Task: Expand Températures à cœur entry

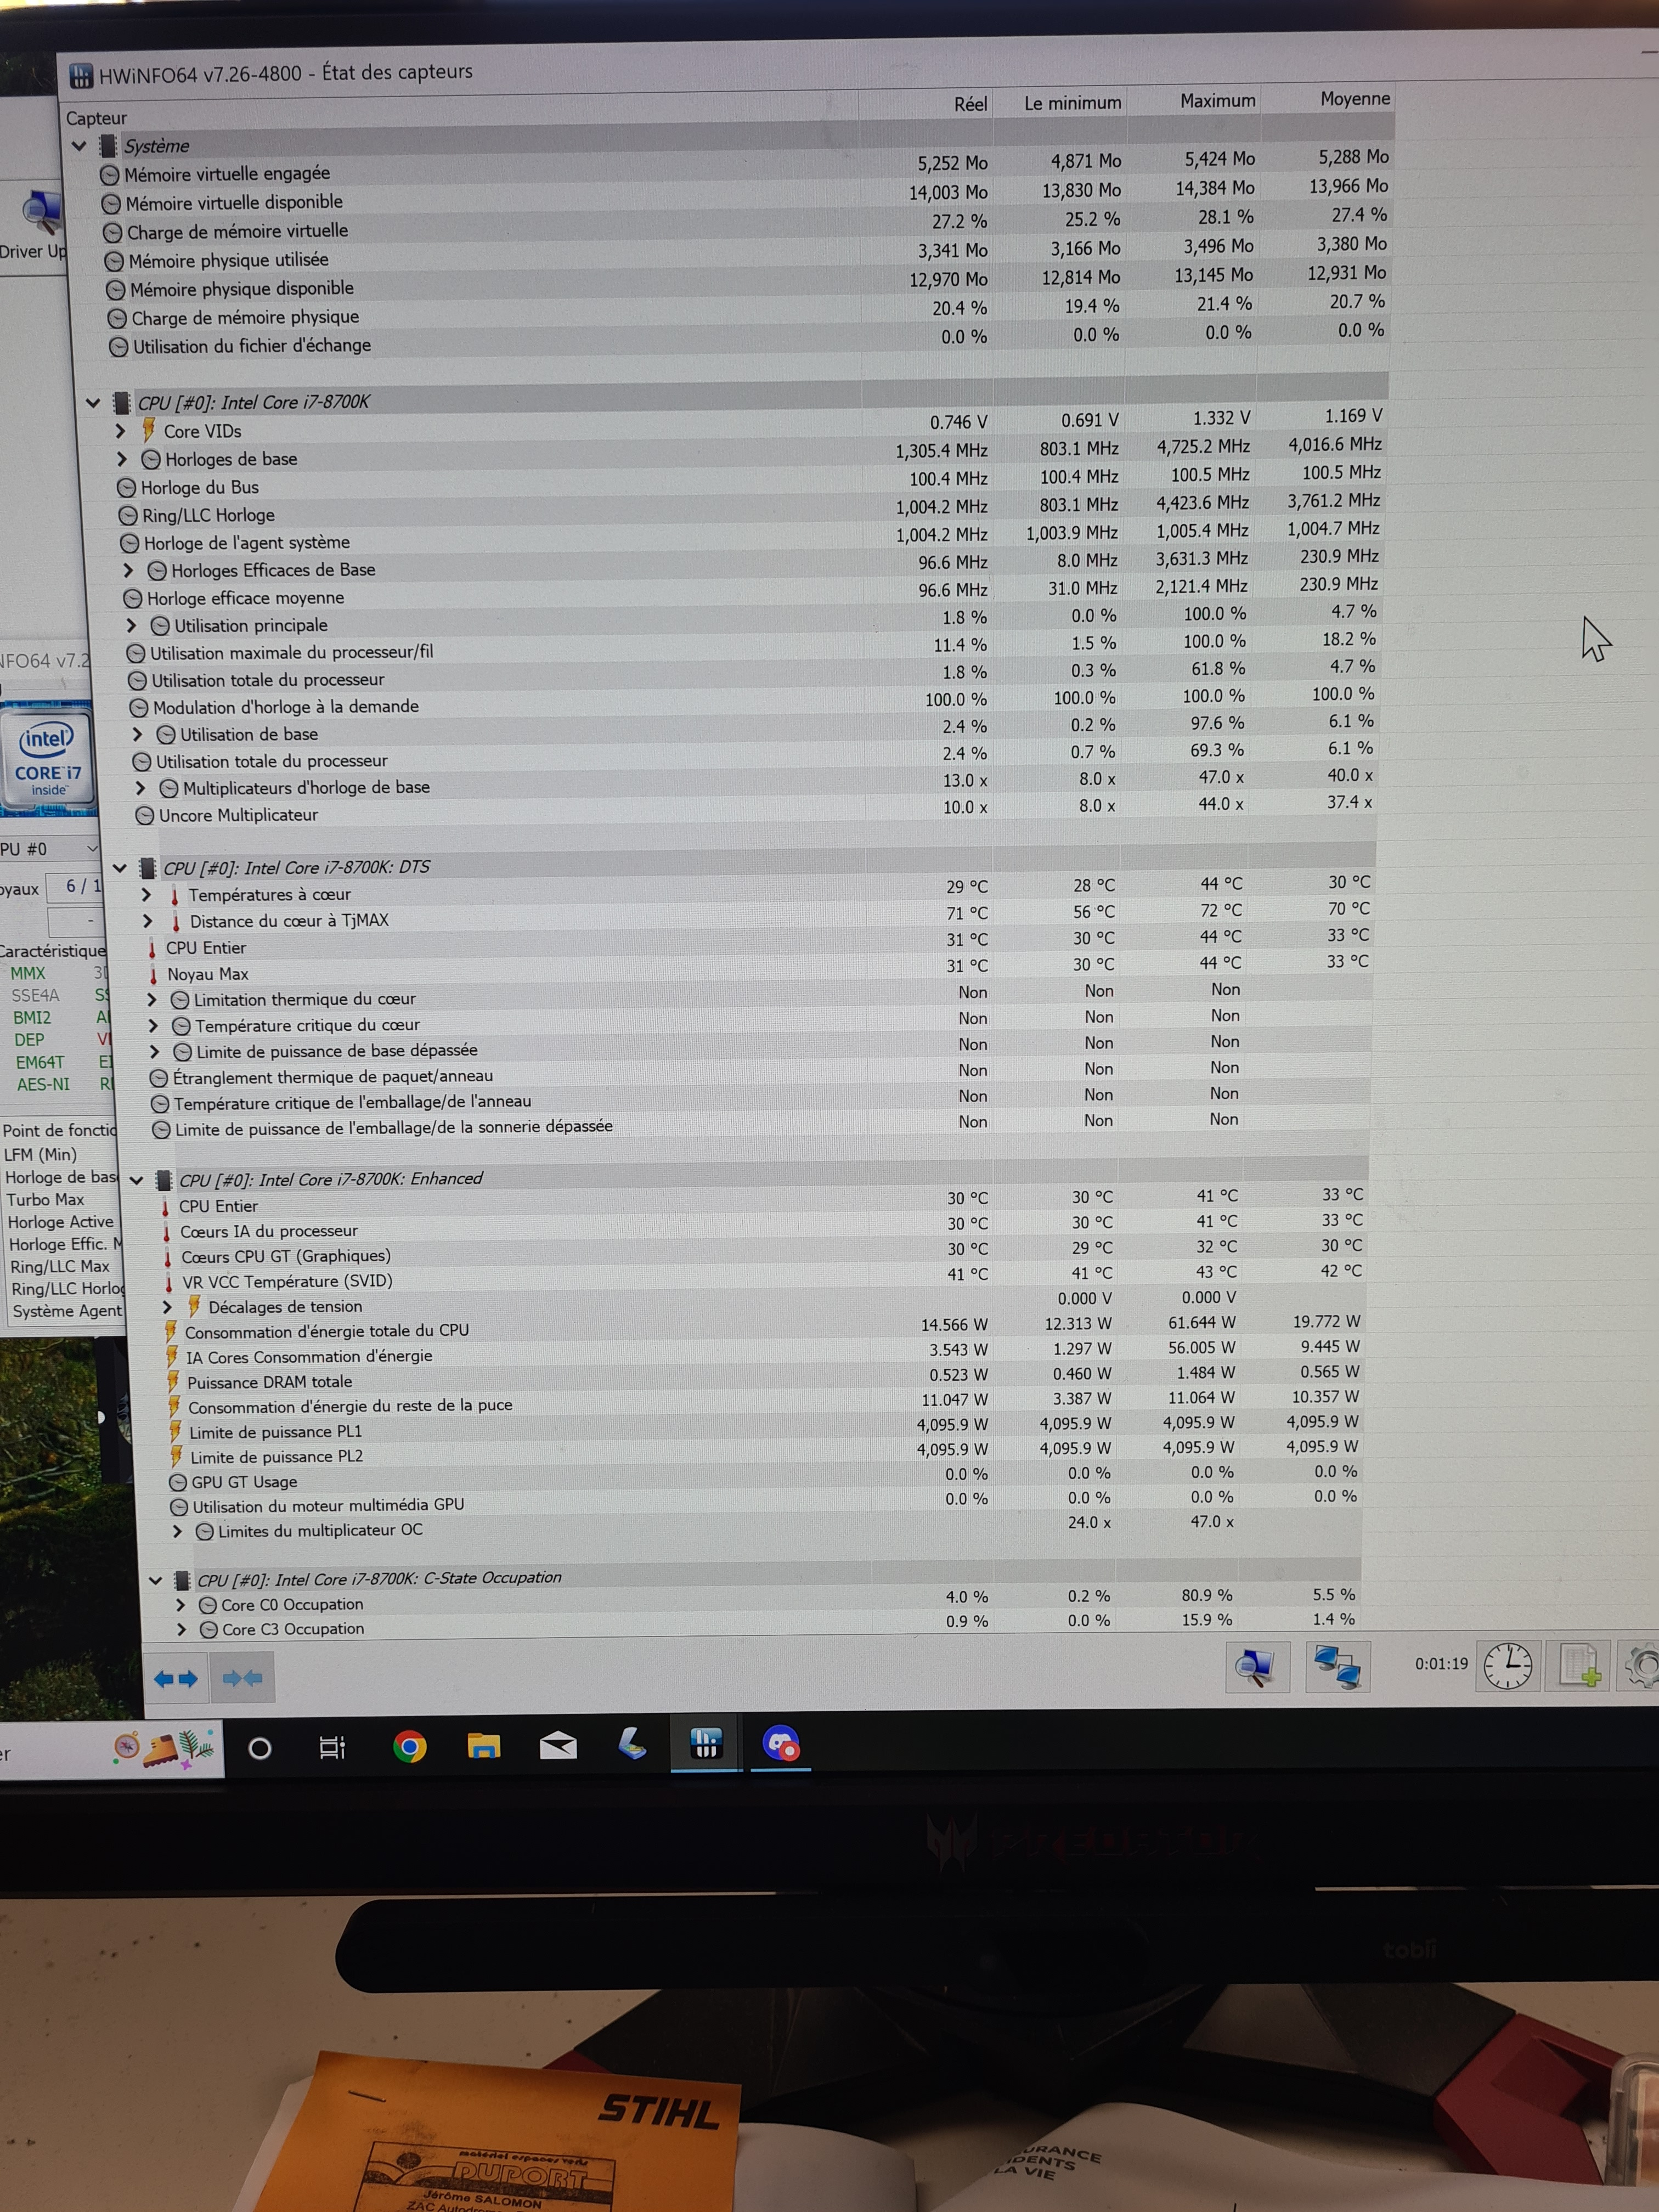Action: (x=146, y=895)
